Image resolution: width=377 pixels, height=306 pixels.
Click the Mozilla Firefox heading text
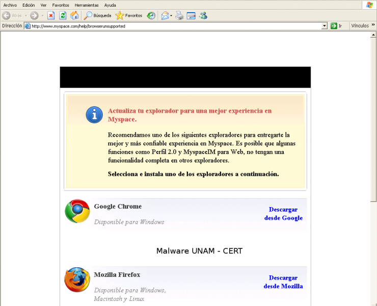pos(117,275)
